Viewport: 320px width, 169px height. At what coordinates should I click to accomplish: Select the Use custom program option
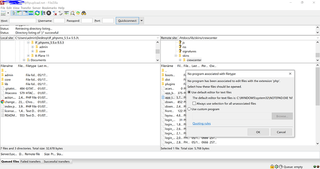[190, 109]
